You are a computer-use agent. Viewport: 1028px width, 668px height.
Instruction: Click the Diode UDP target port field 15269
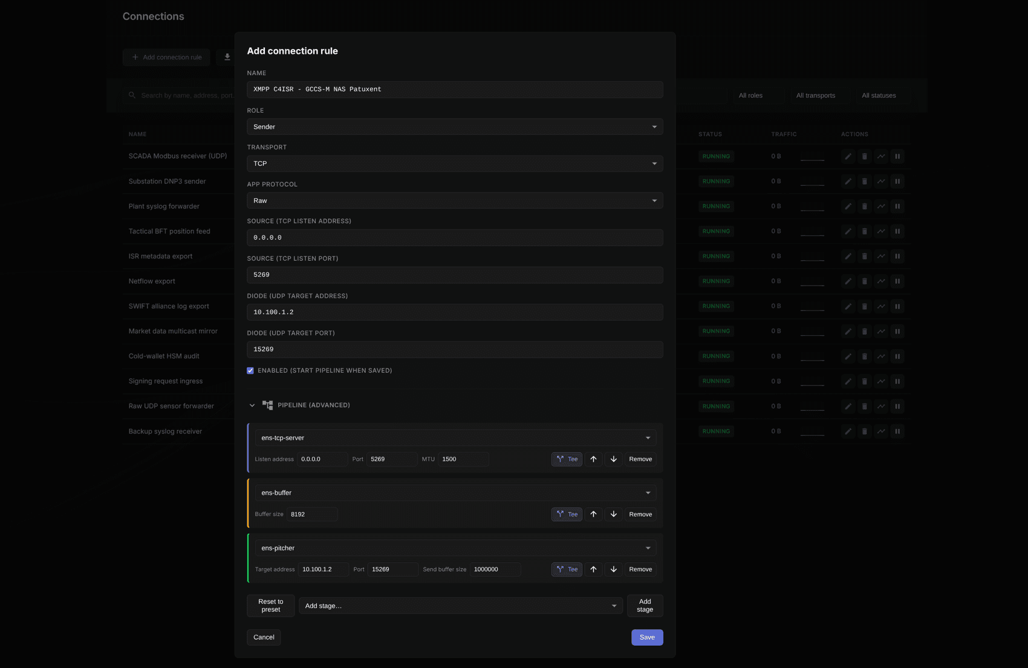click(455, 349)
